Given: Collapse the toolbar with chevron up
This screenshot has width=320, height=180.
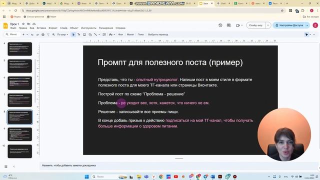Looking at the screenshot, I should [x=314, y=34].
